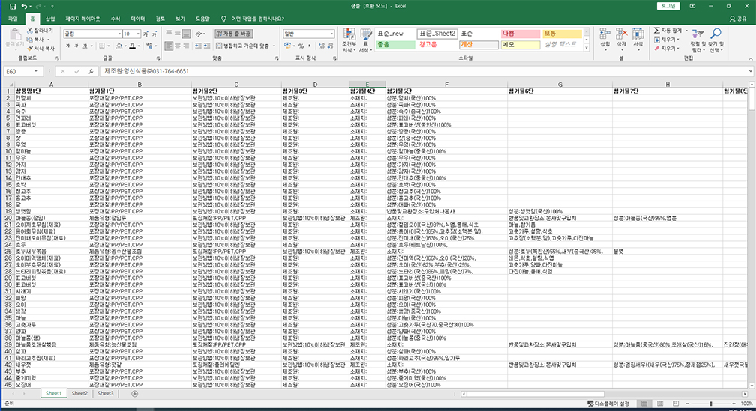756x411 pixels.
Task: Decrease decimal places
Action: 330,46
